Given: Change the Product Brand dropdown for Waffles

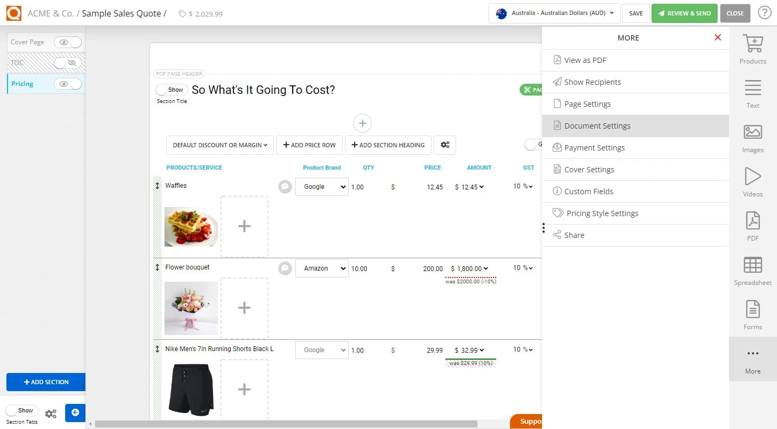Looking at the screenshot, I should click(x=321, y=186).
